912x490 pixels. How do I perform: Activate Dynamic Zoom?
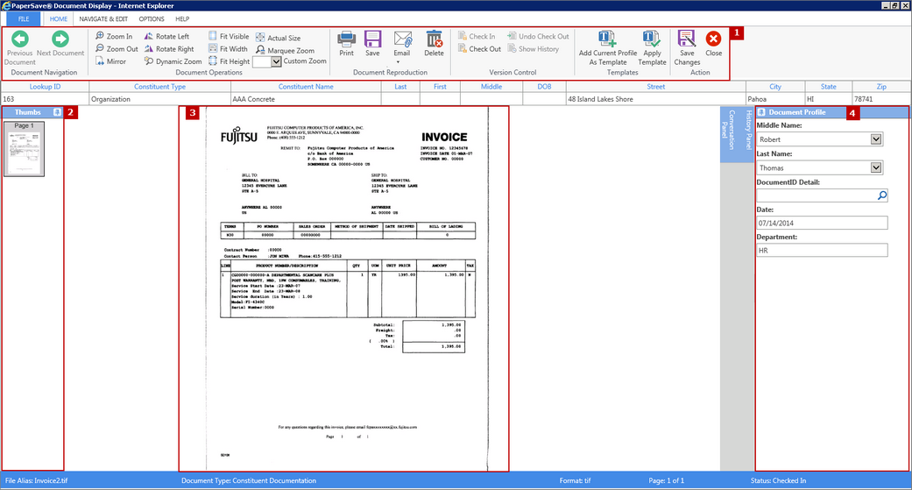click(x=173, y=61)
